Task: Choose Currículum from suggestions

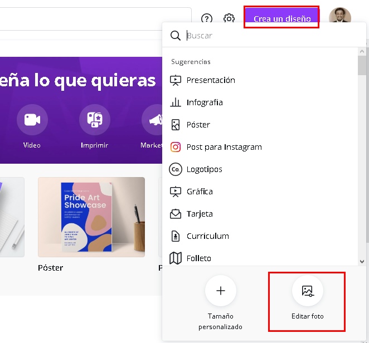Action: [x=207, y=236]
